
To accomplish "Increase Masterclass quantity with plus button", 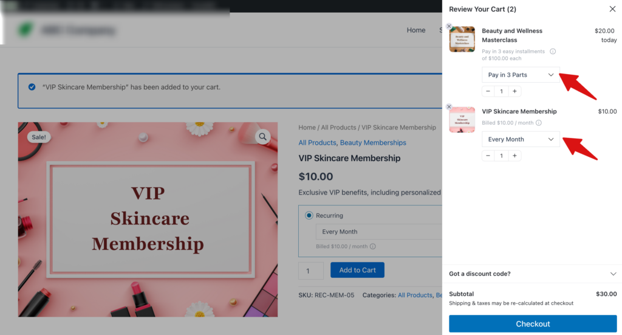I will (x=514, y=91).
